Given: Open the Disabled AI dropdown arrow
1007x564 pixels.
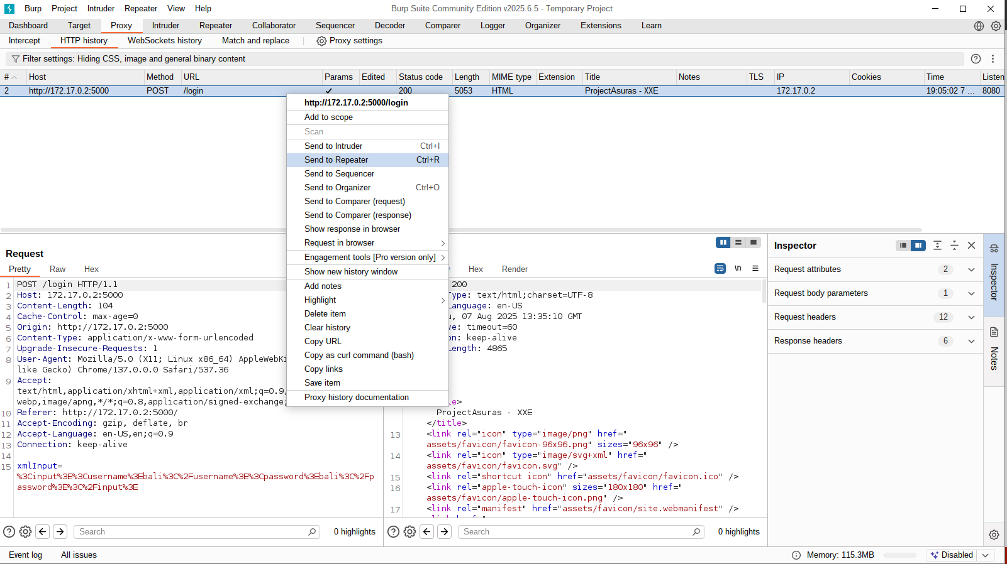Looking at the screenshot, I should click(x=986, y=555).
